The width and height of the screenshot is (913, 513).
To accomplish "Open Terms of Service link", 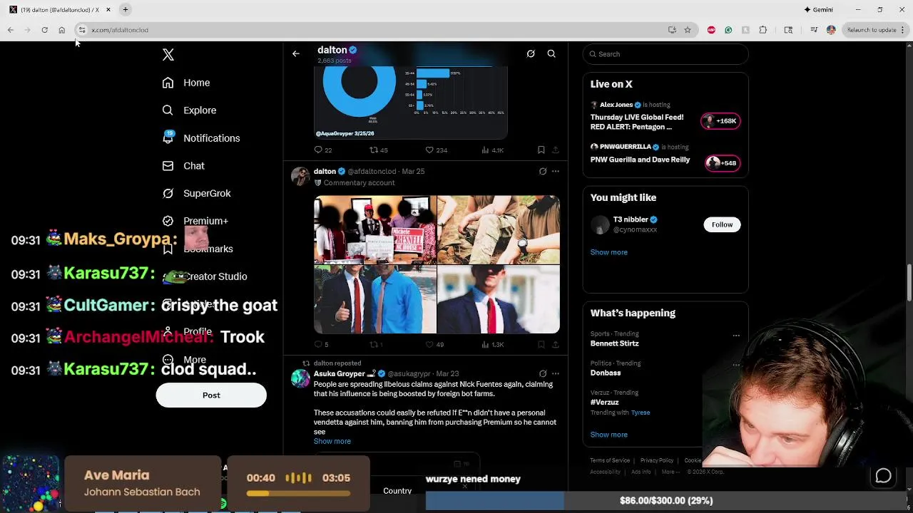I will click(x=610, y=460).
